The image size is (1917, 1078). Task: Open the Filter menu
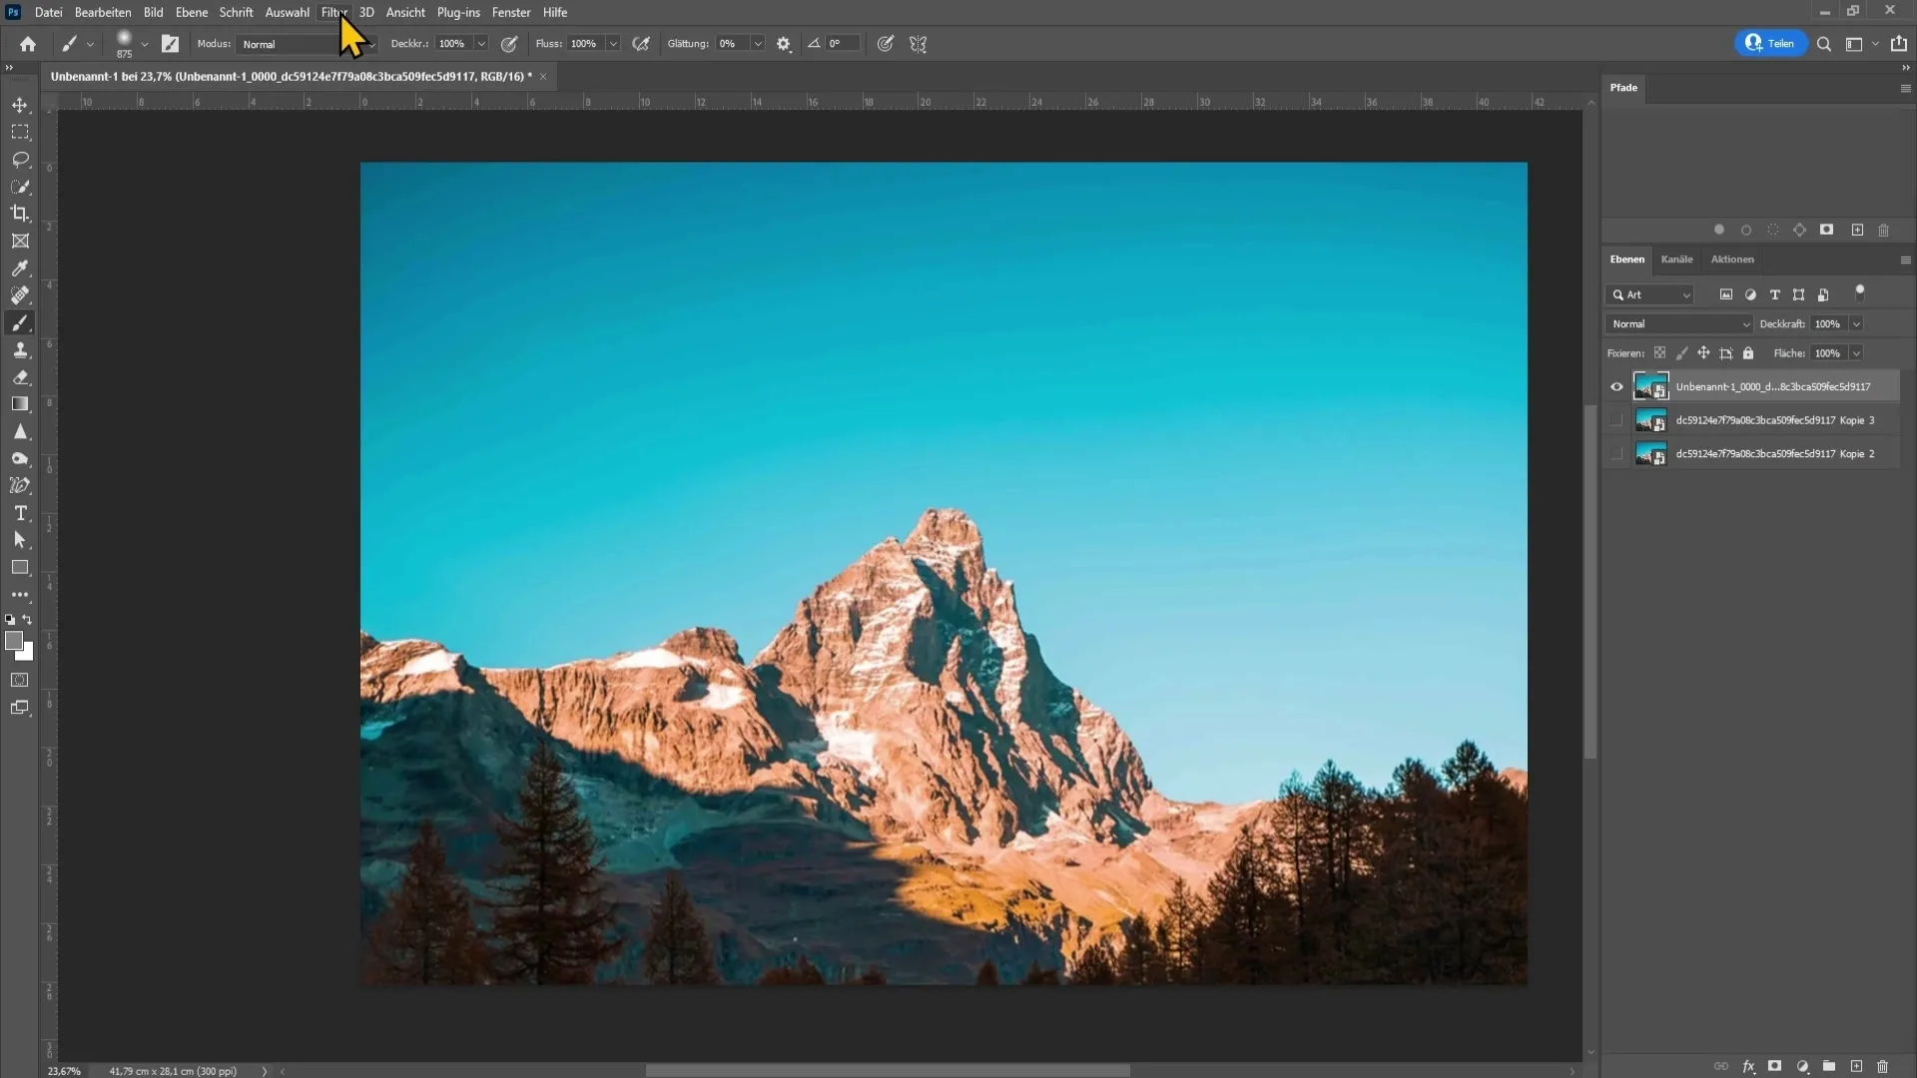click(333, 12)
